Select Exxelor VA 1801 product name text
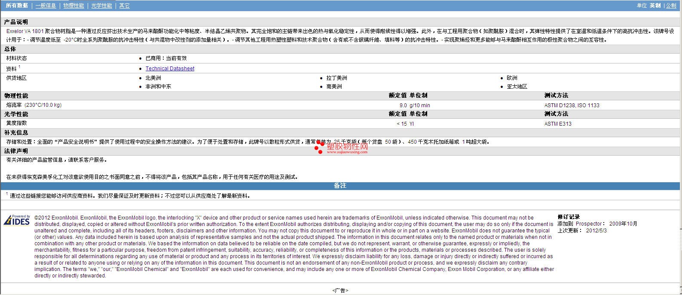This screenshot has width=682, height=295. tap(25, 31)
